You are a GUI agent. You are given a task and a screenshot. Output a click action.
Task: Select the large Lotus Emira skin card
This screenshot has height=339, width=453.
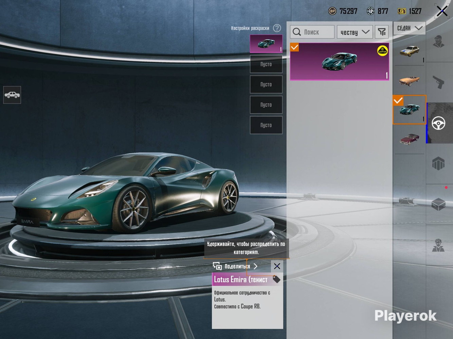click(x=340, y=61)
